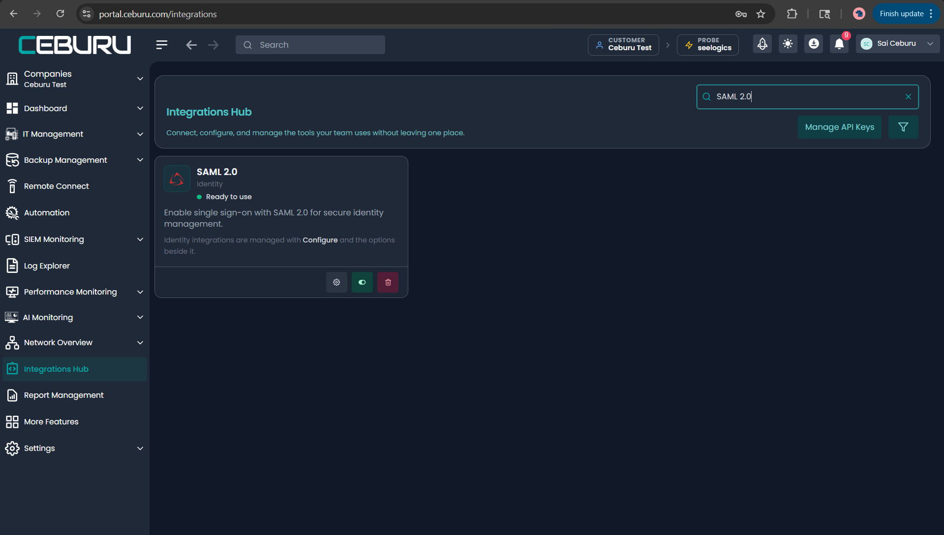944x535 pixels.
Task: Click the browser address bar URL
Action: point(158,14)
